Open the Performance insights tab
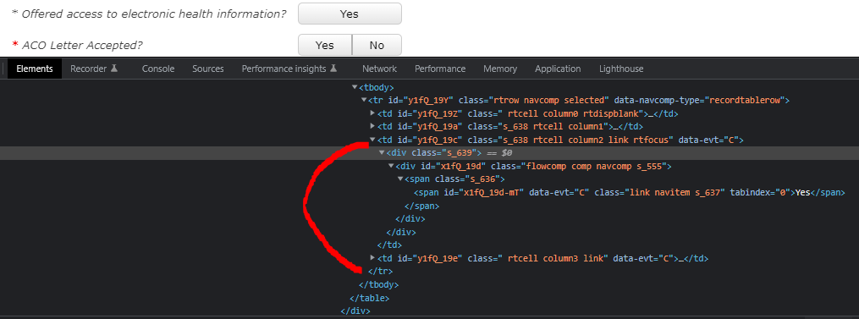 [289, 69]
